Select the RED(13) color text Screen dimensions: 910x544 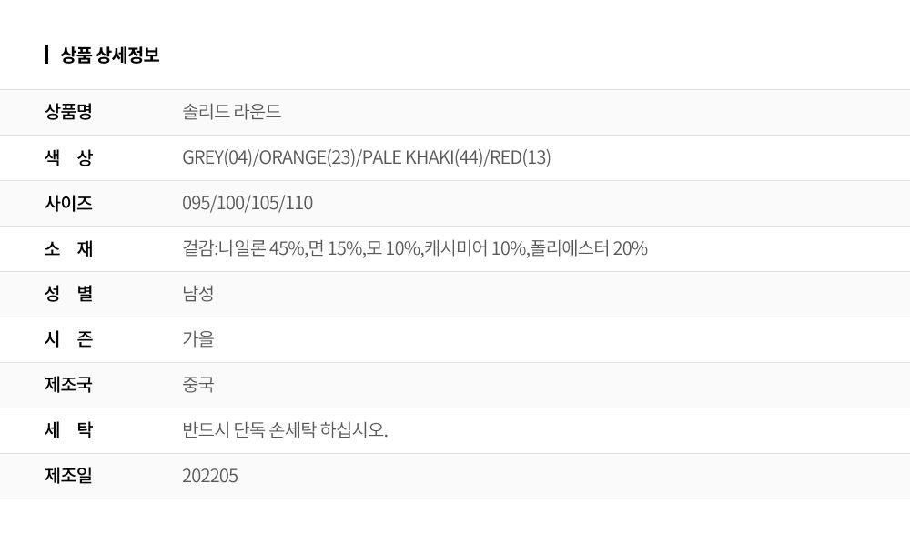[x=521, y=157]
